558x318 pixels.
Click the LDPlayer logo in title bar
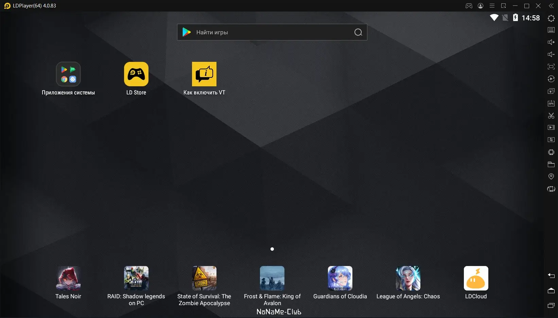click(7, 6)
